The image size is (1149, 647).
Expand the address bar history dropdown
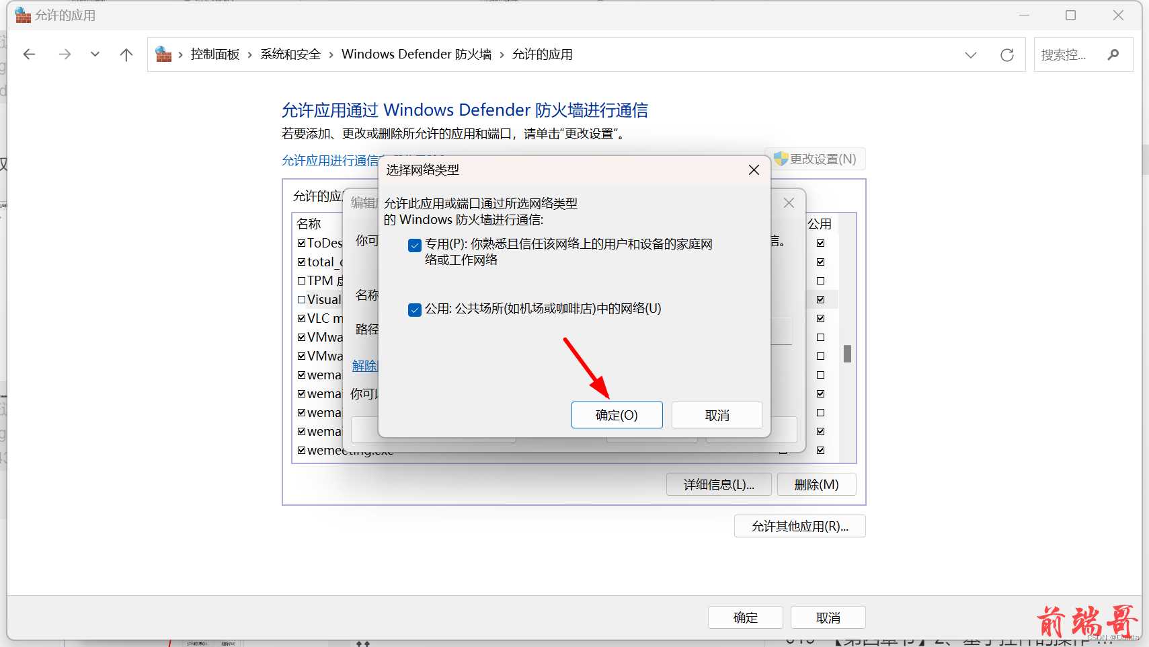coord(970,55)
